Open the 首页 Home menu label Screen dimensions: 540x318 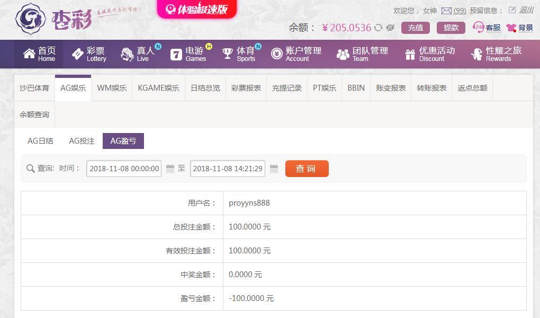pos(47,54)
